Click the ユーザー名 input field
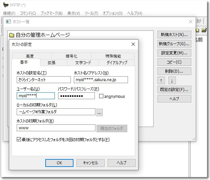Screen dimensions: 210x180 click(x=35, y=96)
